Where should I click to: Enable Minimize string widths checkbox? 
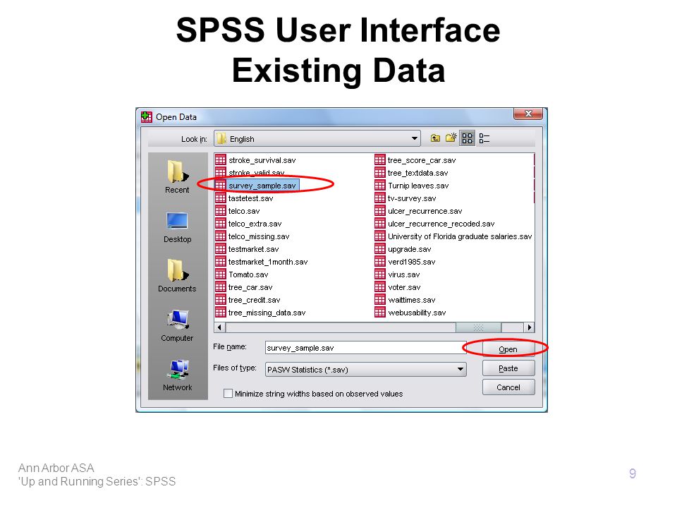(x=228, y=394)
